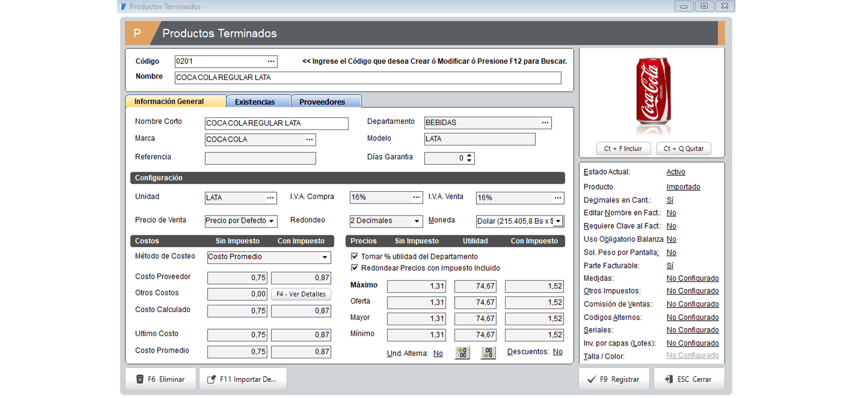Image resolution: width=853 pixels, height=398 pixels.
Task: Click Ct + Q Quitar image button
Action: pos(684,148)
